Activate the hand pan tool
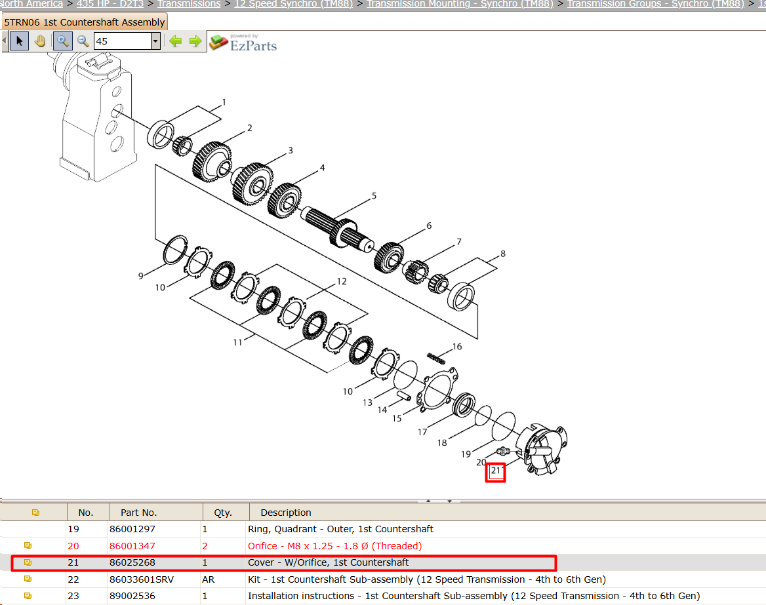This screenshot has height=605, width=766. point(41,41)
